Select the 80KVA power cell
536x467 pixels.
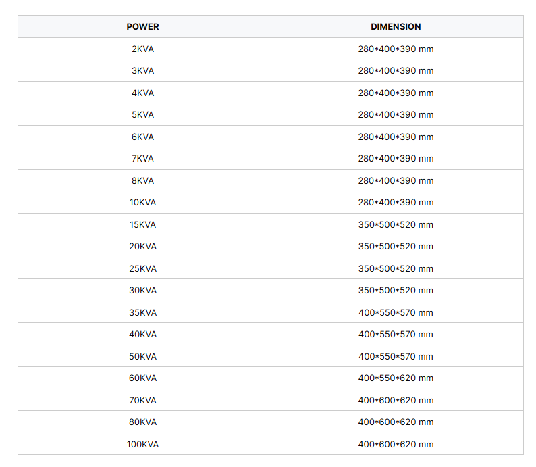click(142, 422)
